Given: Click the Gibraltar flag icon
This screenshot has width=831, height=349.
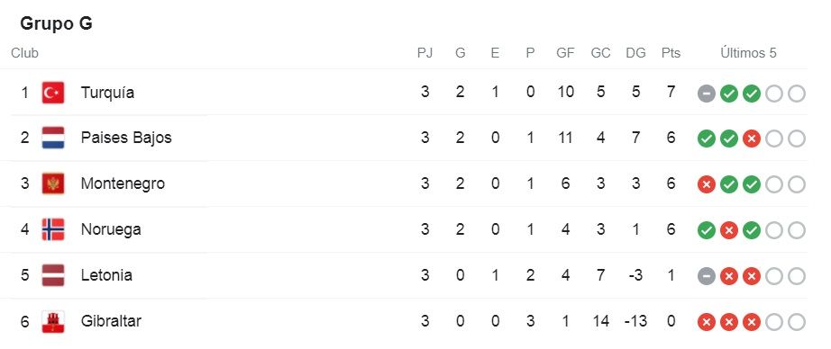Looking at the screenshot, I should pos(53,321).
